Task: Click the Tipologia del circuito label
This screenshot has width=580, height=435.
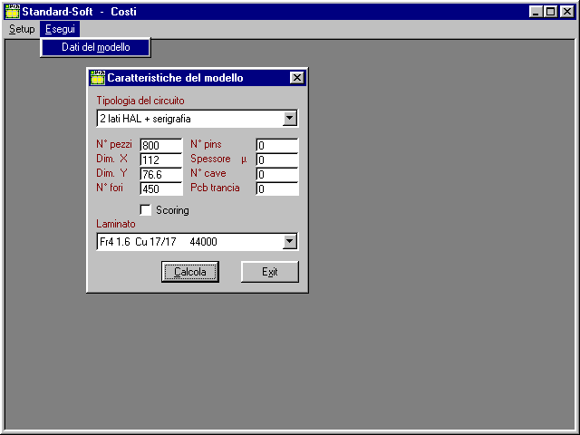Action: (140, 101)
